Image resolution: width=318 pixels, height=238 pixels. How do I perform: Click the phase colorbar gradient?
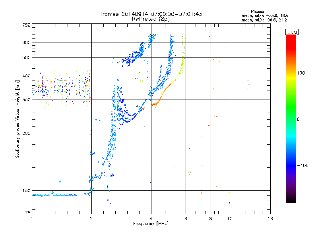click(x=291, y=119)
